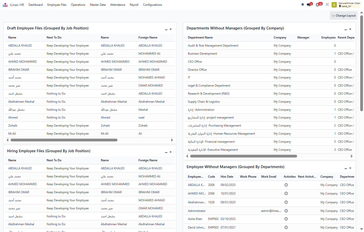Click Draft panel horizontal scrollbar thumb
The height and width of the screenshot is (232, 364).
tap(64, 140)
